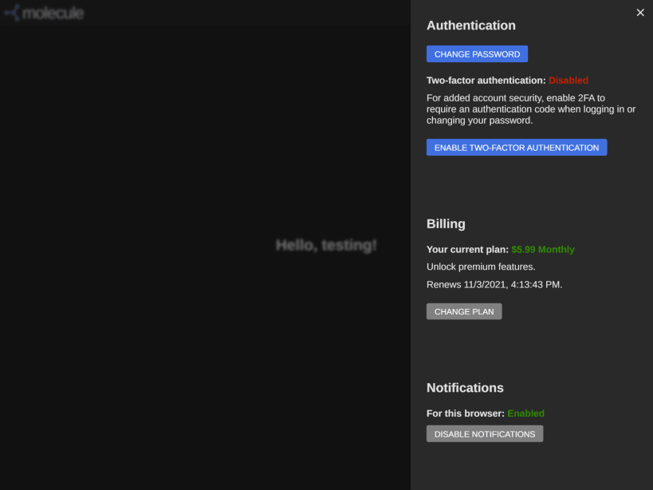The width and height of the screenshot is (653, 490).
Task: Click the Two-factor authentication label
Action: (x=485, y=80)
